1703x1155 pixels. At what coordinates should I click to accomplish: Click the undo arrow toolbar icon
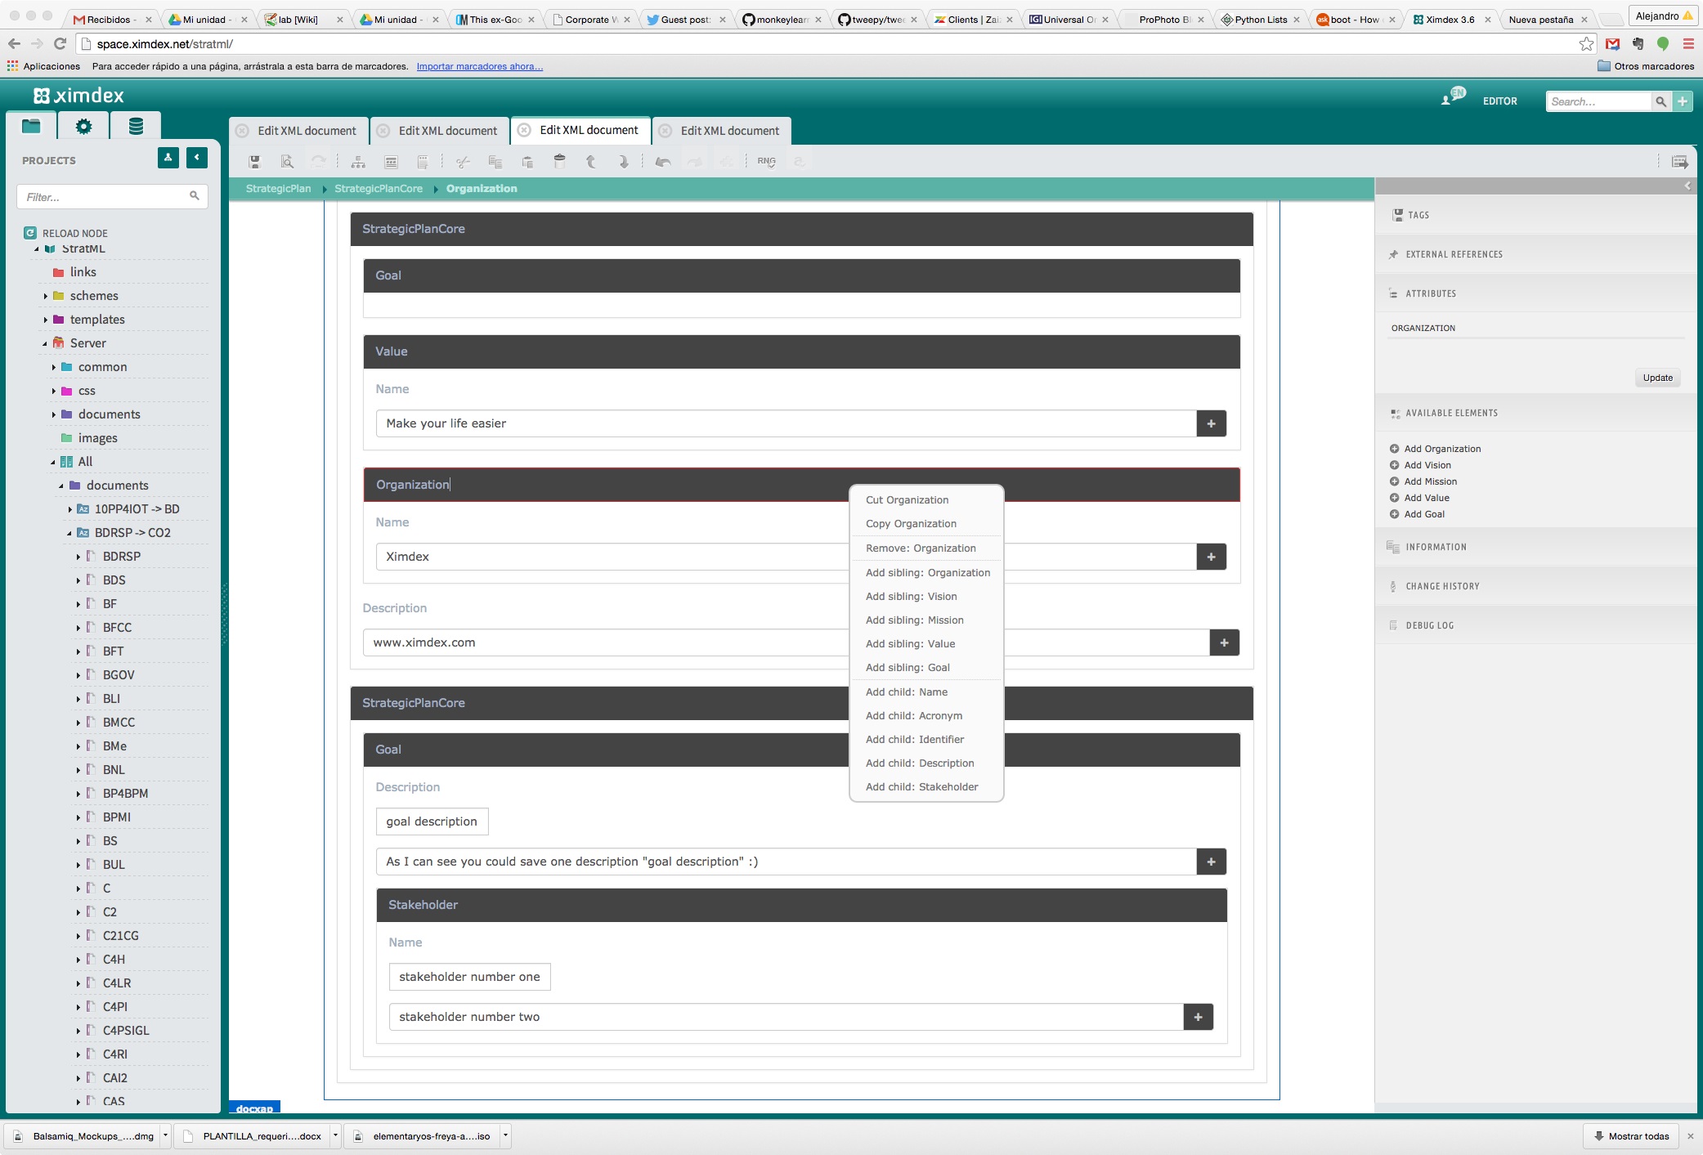pyautogui.click(x=662, y=162)
